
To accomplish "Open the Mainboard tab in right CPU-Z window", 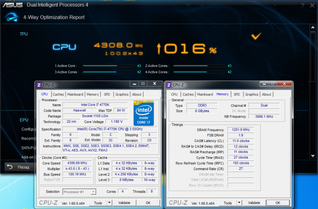I will pyautogui.click(x=205, y=94).
